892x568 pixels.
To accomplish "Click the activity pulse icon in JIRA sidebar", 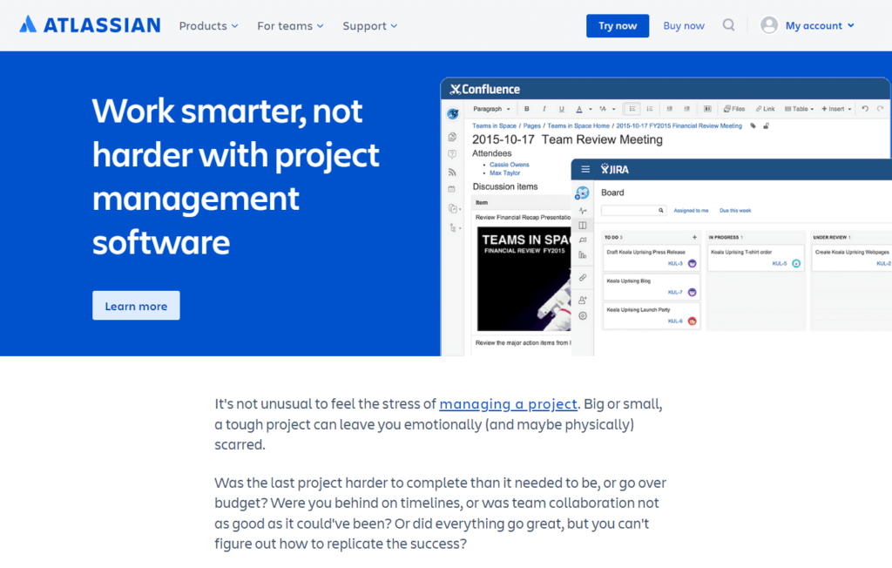I will pyautogui.click(x=583, y=211).
